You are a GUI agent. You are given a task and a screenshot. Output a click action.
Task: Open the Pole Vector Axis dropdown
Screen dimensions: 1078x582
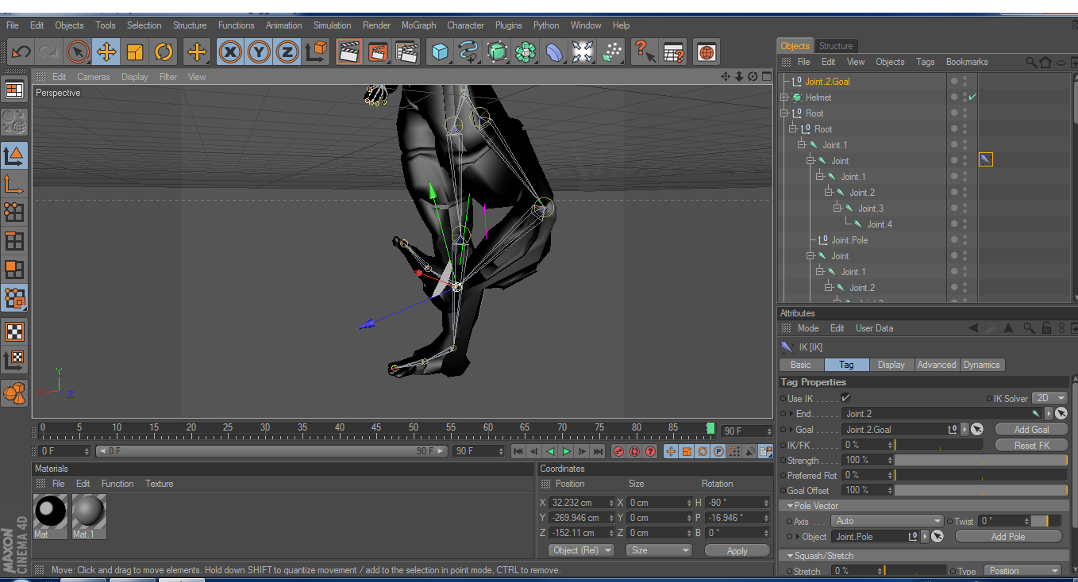coord(887,521)
